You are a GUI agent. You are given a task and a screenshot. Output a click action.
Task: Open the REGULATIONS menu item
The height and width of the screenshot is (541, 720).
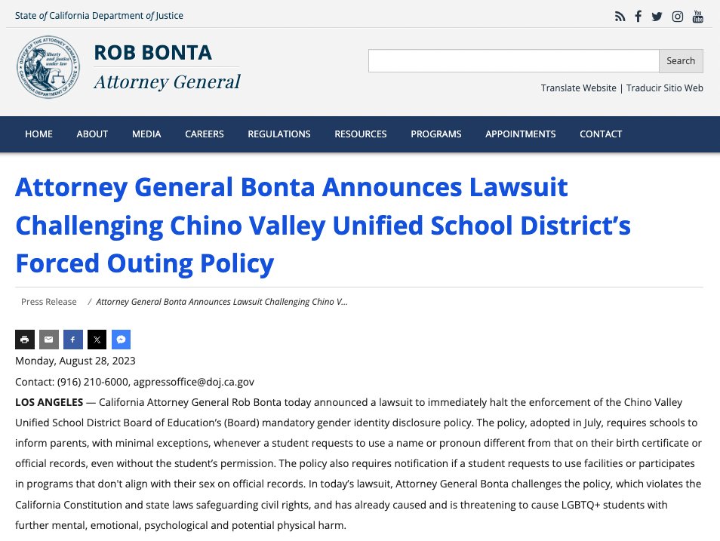(x=279, y=134)
